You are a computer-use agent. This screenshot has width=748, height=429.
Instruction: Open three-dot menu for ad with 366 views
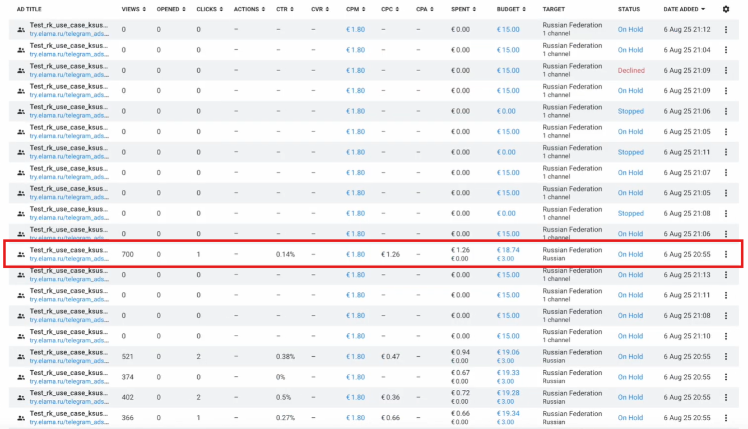click(726, 418)
